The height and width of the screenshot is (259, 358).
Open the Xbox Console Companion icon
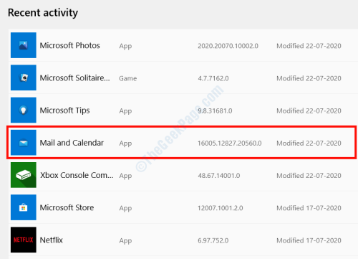tap(24, 175)
